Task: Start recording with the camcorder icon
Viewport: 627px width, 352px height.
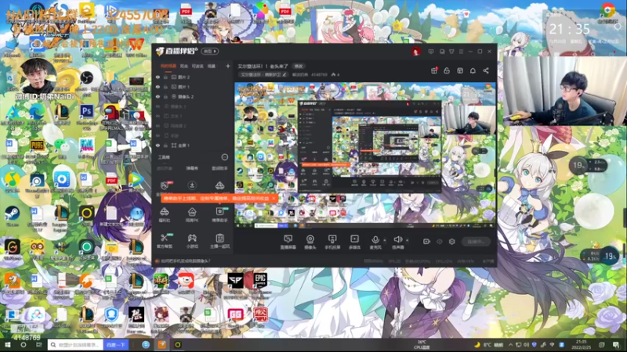Action: click(x=426, y=242)
